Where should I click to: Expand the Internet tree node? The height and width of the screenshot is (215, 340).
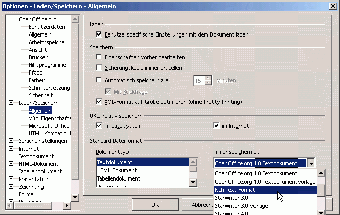coord(11,149)
